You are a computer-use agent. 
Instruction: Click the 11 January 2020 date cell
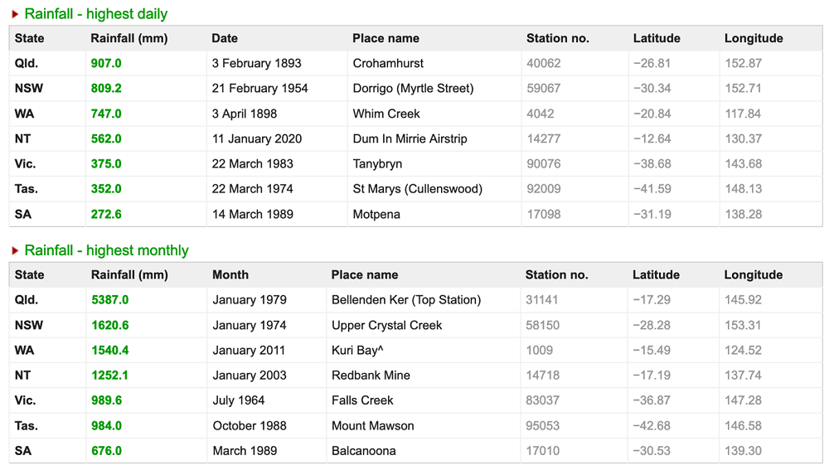[x=256, y=138]
